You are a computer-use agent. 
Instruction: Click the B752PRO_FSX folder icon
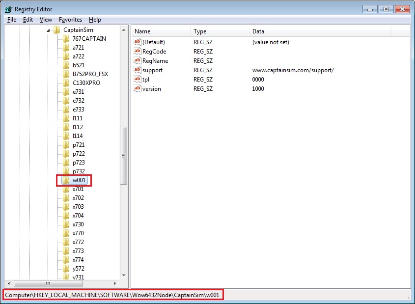coord(66,74)
